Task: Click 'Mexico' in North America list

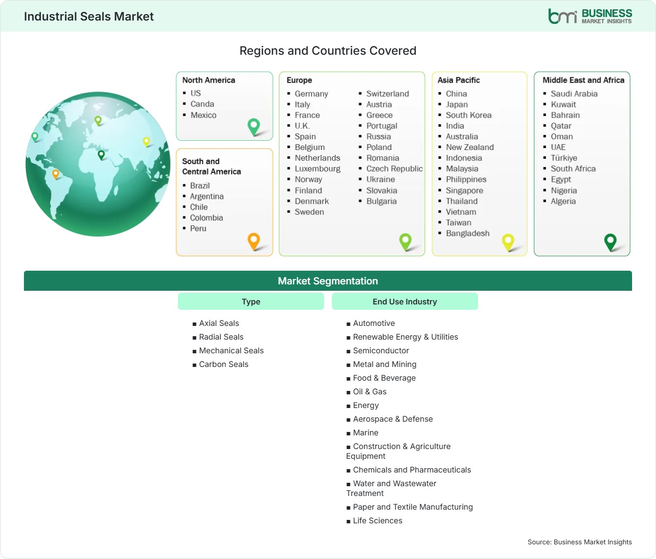Action: pyautogui.click(x=203, y=115)
